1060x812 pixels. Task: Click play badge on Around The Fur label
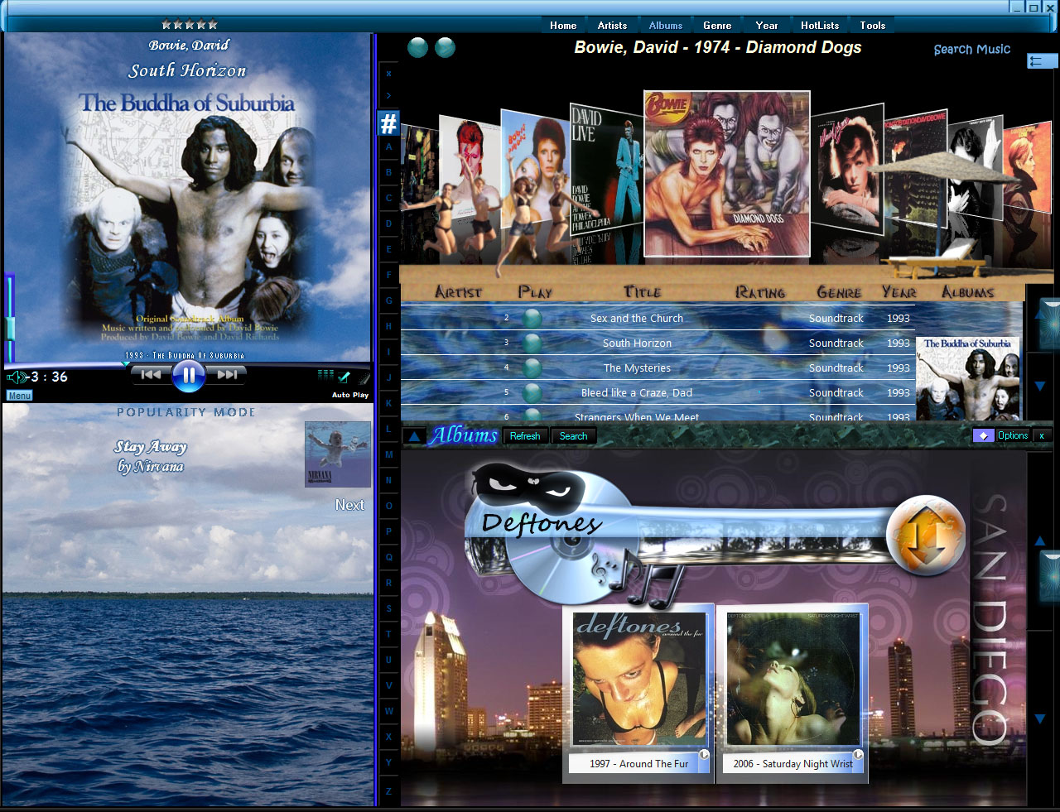point(703,754)
